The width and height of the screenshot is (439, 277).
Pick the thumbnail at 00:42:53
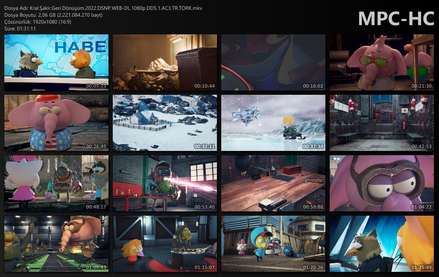point(382,123)
